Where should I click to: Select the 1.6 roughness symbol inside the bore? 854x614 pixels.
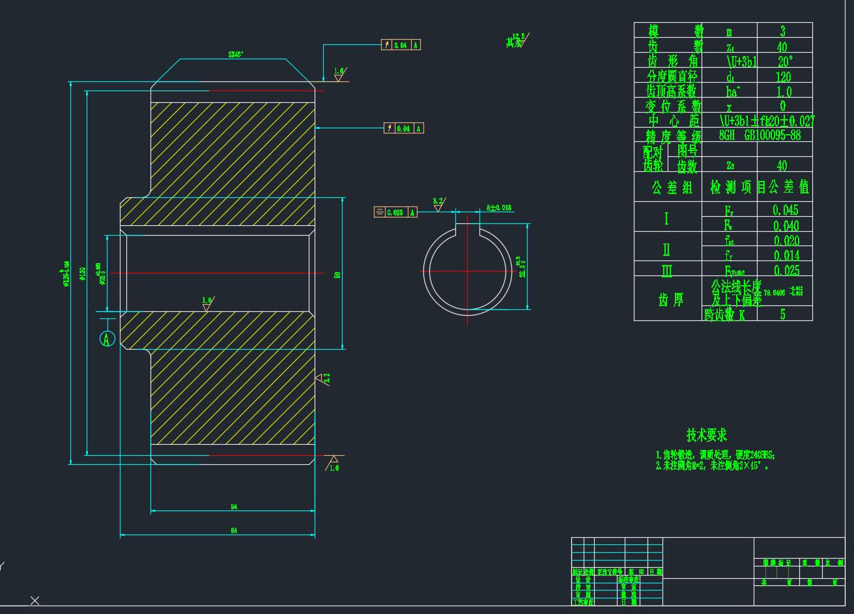(206, 304)
